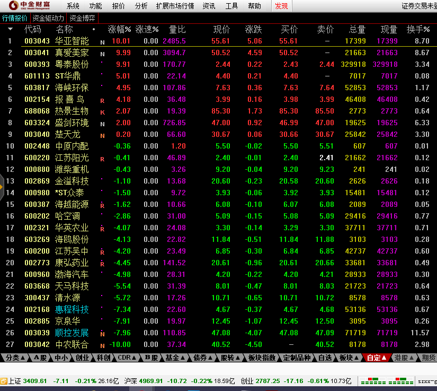The height and width of the screenshot is (391, 437).
Task: Click the 发现 button
Action: click(281, 6)
